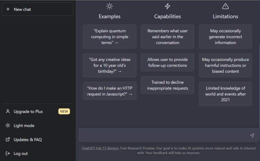
Task: Focus the chat message input field
Action: pos(162,135)
